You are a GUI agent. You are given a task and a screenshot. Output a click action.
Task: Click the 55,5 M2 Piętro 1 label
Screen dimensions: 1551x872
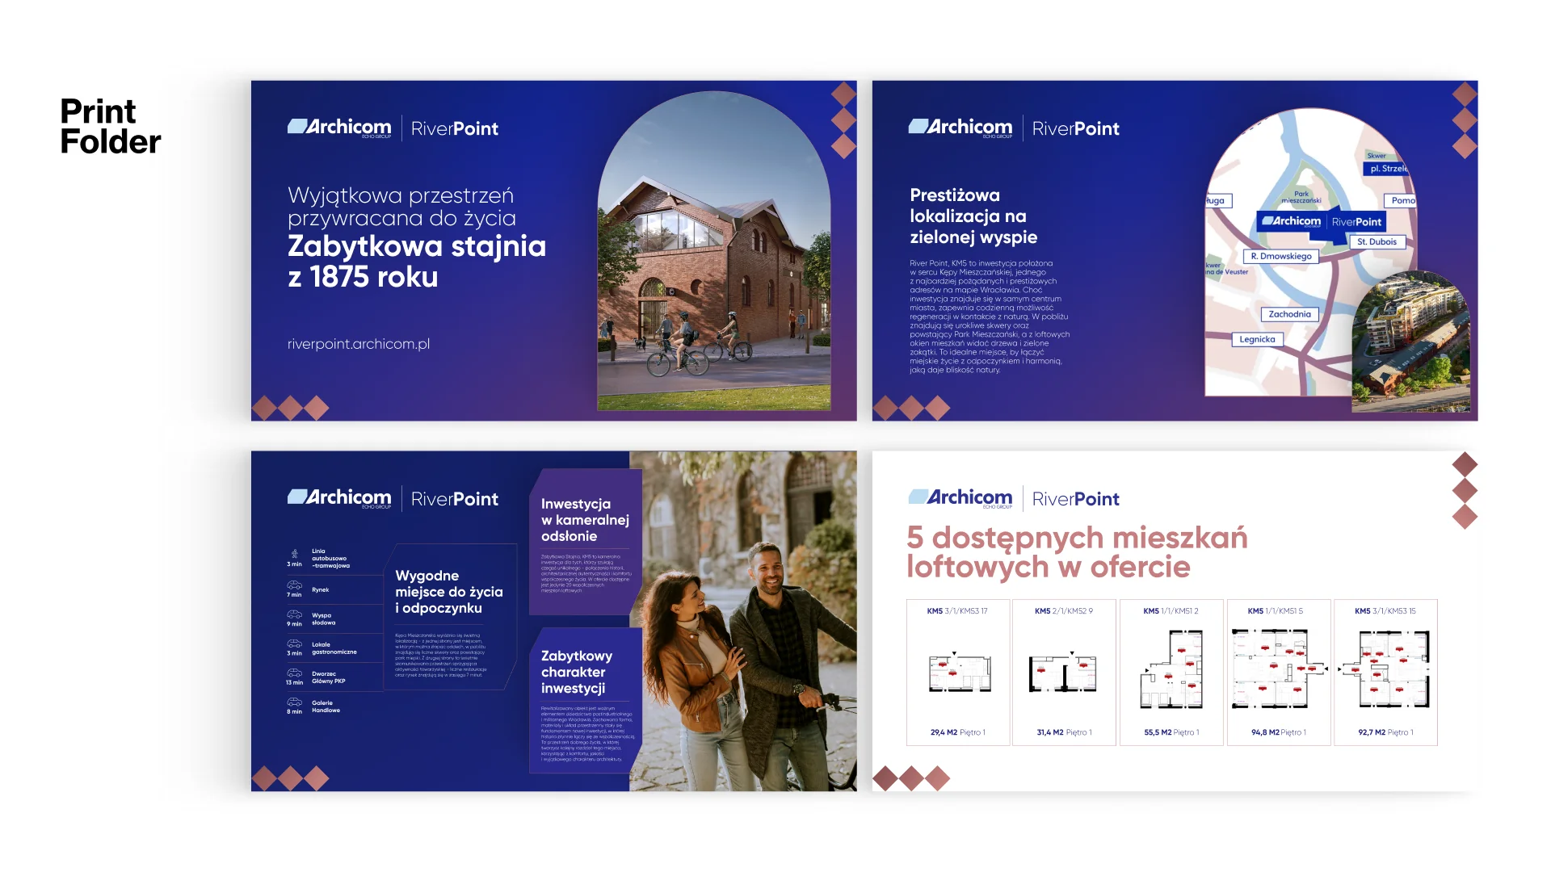click(1171, 732)
